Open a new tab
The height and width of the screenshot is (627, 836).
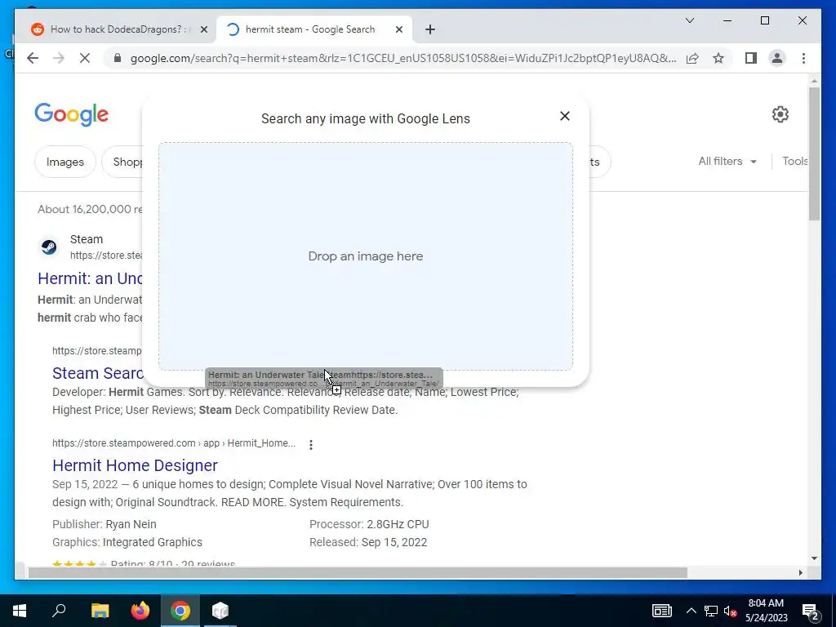(430, 29)
